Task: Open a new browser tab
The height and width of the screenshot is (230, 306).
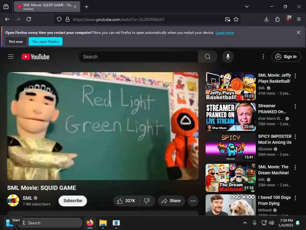Action: (86, 7)
